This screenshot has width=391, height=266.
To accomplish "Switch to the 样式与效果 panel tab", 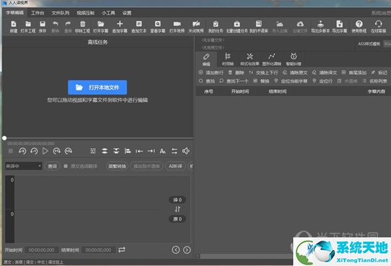I will click(250, 59).
